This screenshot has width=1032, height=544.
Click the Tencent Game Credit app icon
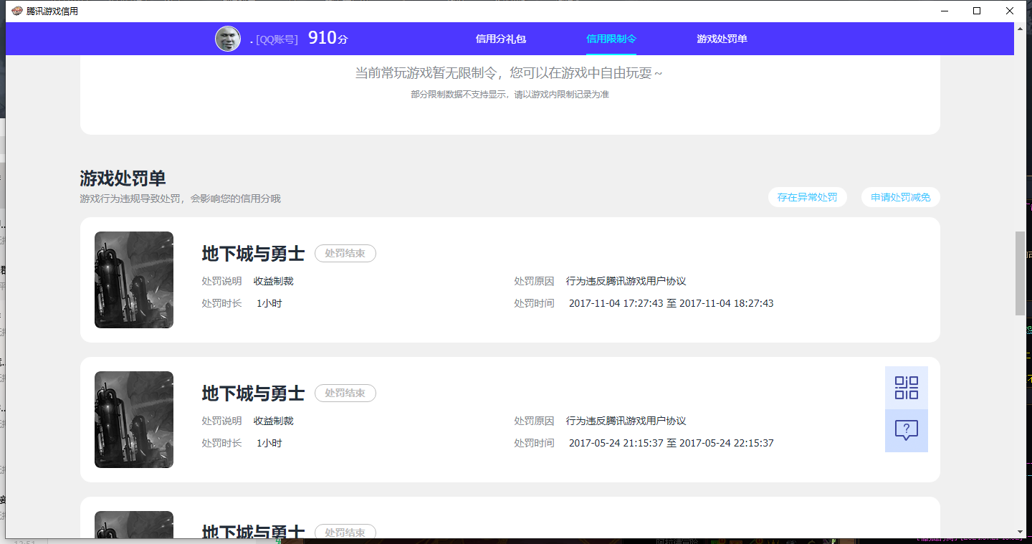point(17,11)
